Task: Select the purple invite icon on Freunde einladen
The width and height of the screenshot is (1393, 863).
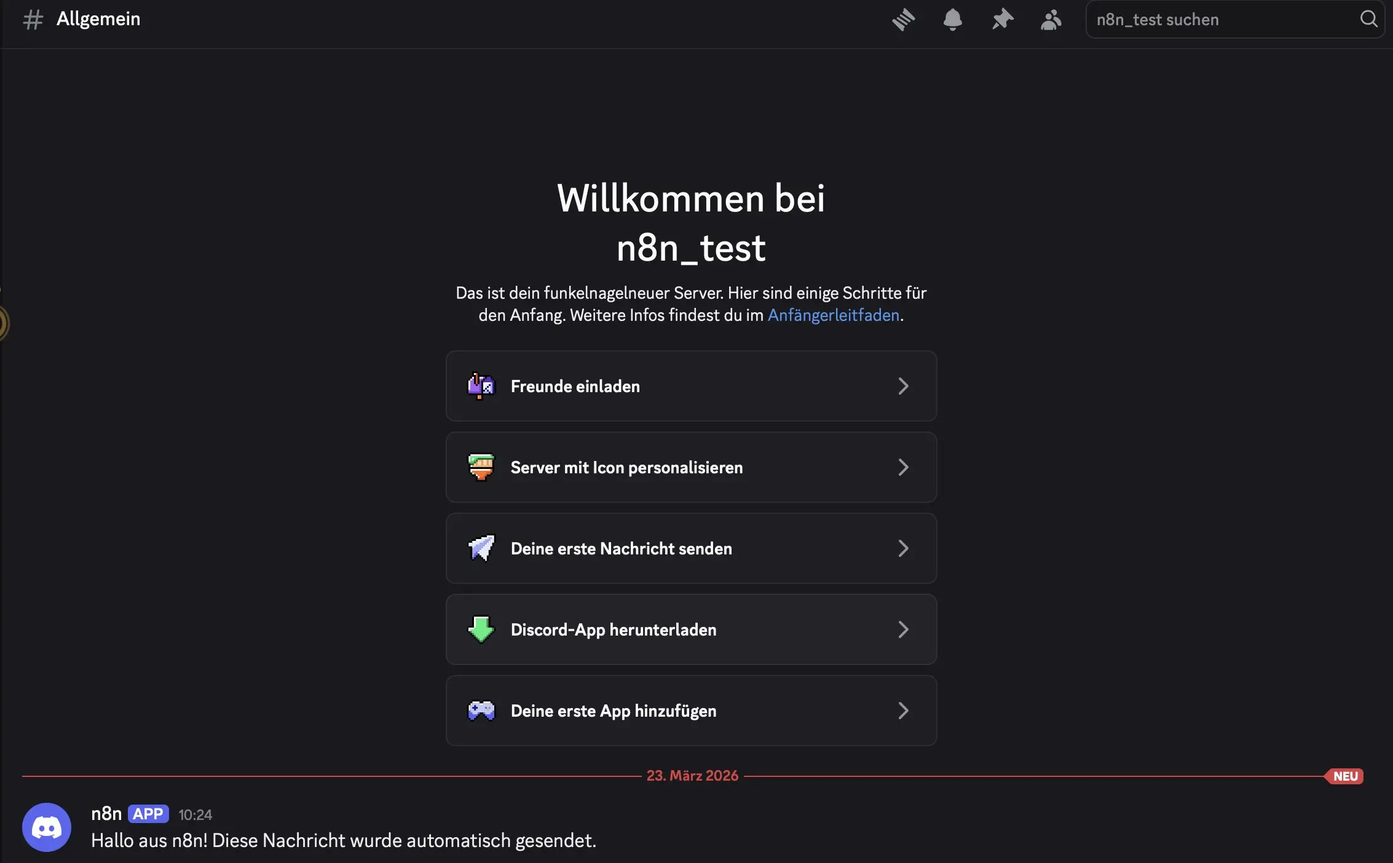Action: (x=482, y=386)
